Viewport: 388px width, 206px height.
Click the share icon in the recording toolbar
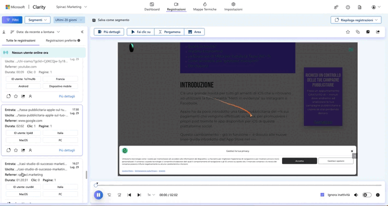pos(378,32)
